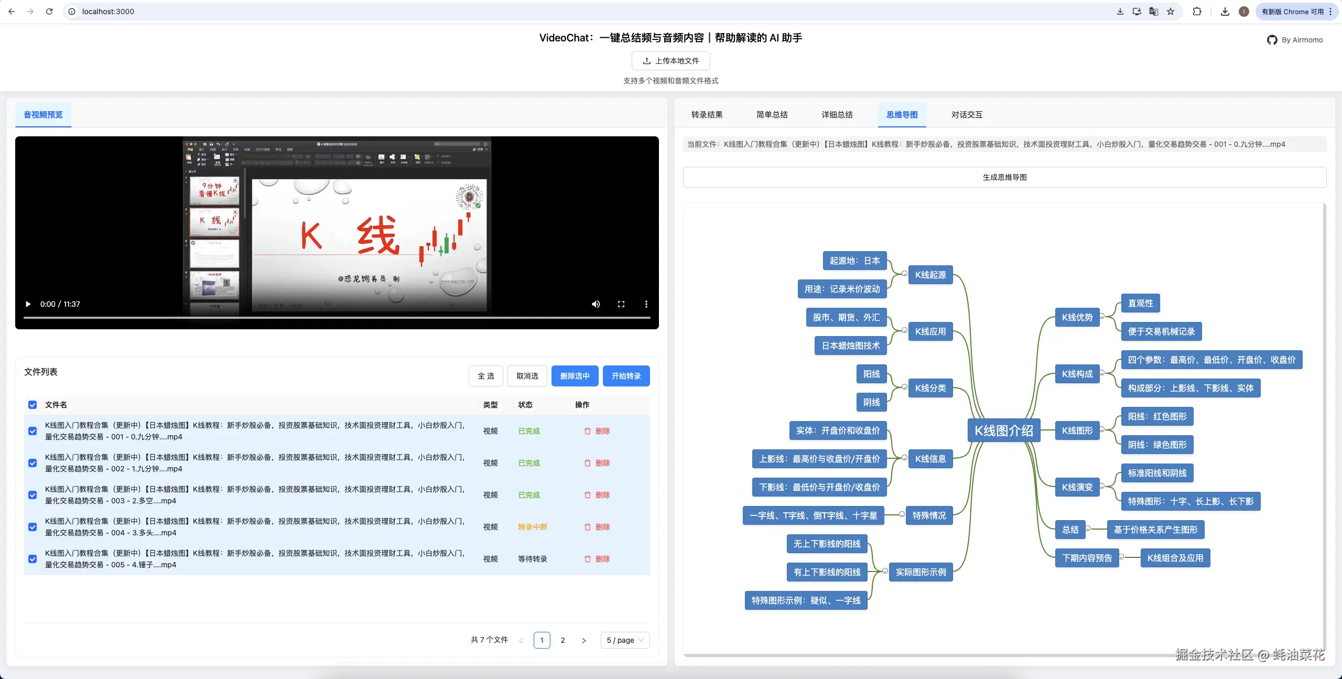Toggle the select-all checkbox in the file list header
The height and width of the screenshot is (679, 1342).
pyautogui.click(x=32, y=405)
